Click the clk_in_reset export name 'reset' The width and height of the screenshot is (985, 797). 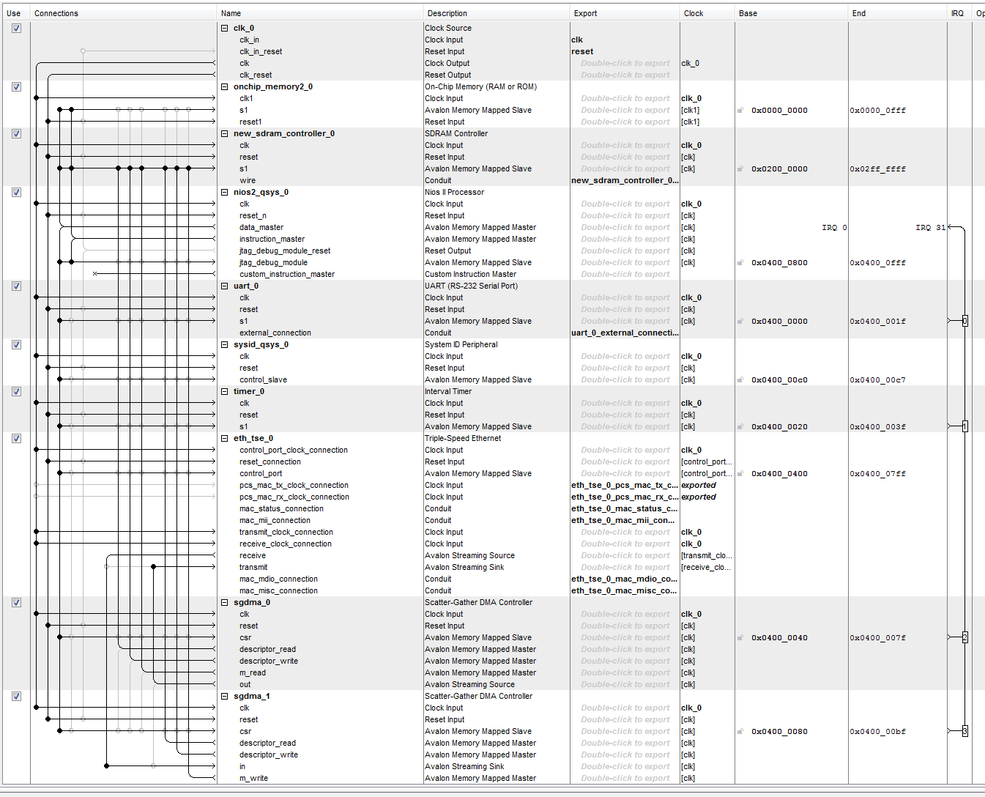coord(582,51)
